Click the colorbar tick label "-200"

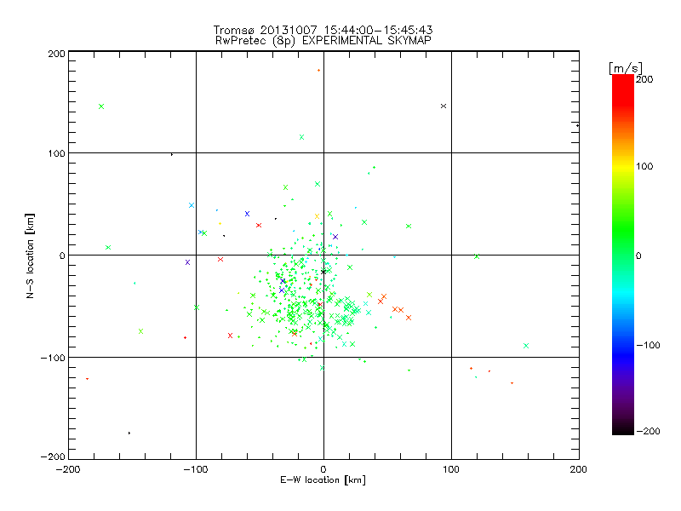pos(648,431)
